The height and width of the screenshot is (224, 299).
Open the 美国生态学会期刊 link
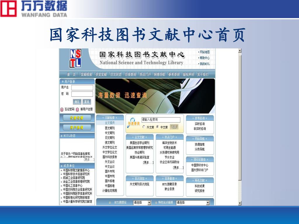pos(140,143)
